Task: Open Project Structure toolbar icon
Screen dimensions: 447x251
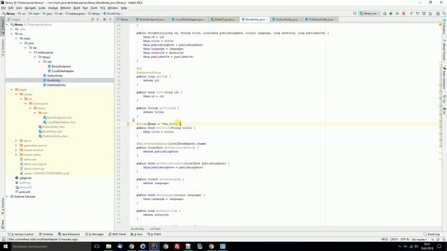Action: pyautogui.click(x=438, y=13)
